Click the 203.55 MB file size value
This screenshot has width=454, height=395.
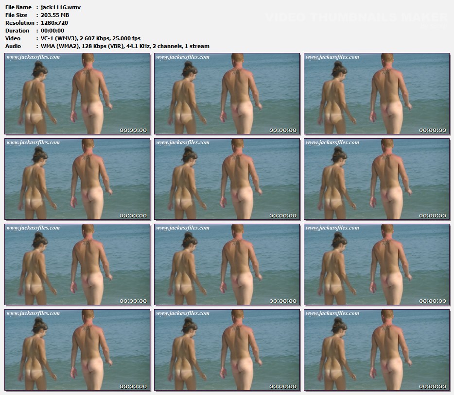click(55, 15)
